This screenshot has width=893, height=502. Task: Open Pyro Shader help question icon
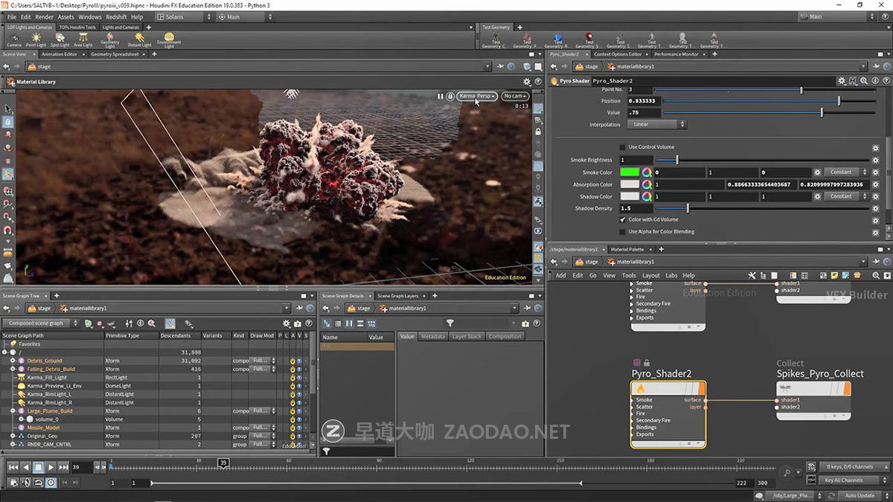click(886, 80)
